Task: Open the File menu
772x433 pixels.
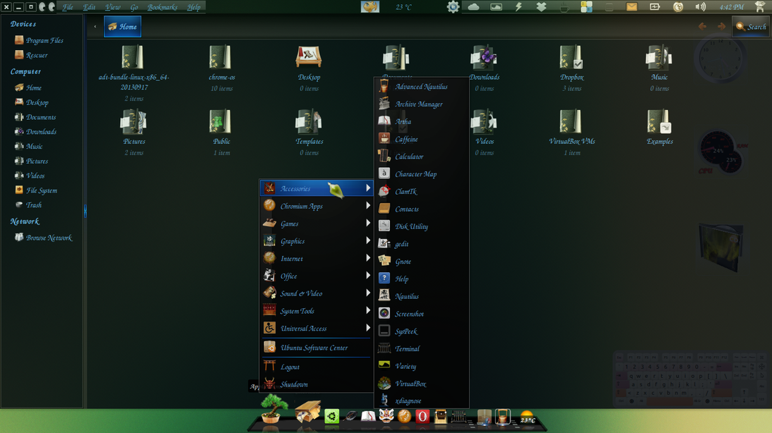Action: click(67, 7)
